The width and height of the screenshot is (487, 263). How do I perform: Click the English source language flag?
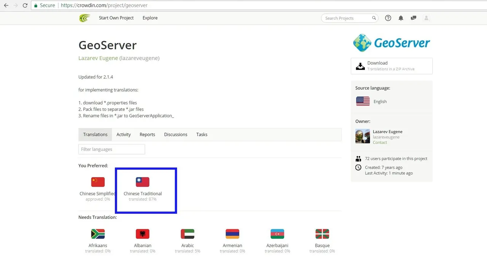point(363,101)
